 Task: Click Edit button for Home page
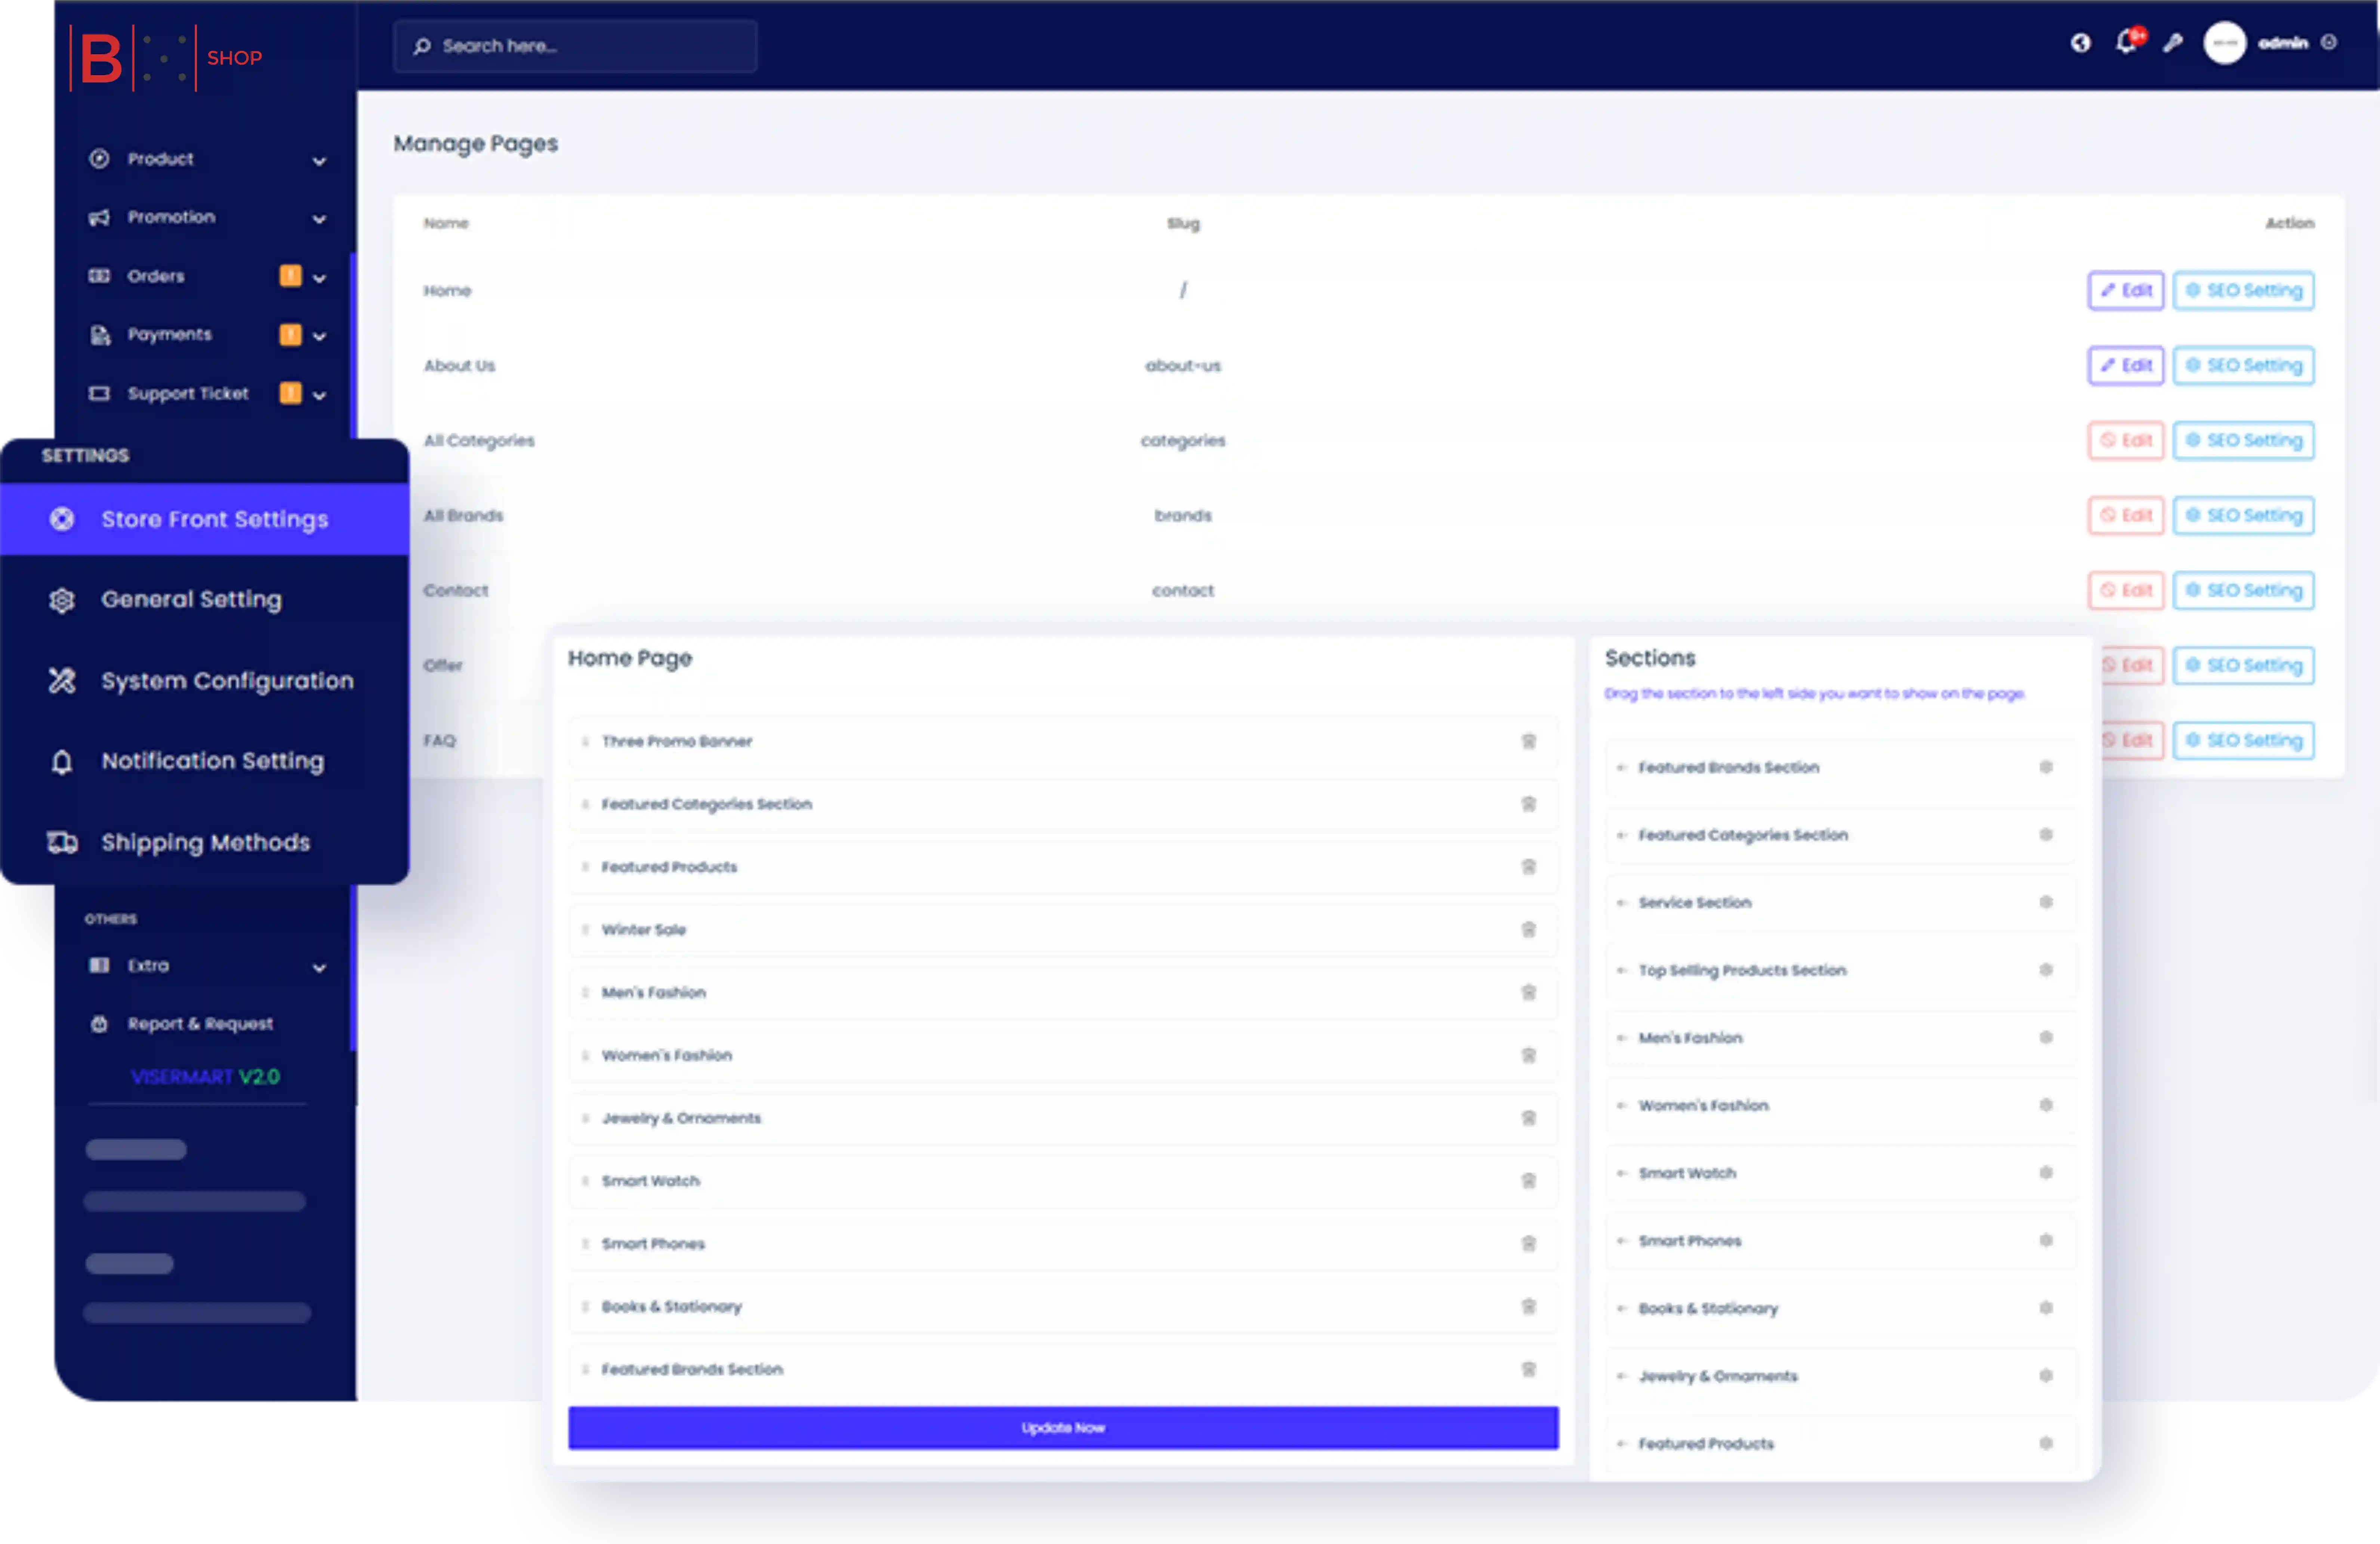(x=2125, y=290)
